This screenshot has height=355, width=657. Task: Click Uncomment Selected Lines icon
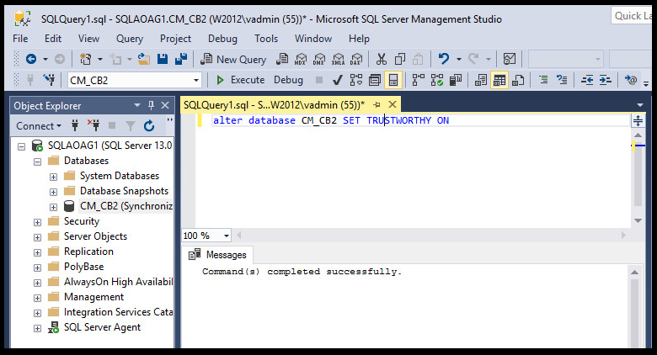point(562,80)
